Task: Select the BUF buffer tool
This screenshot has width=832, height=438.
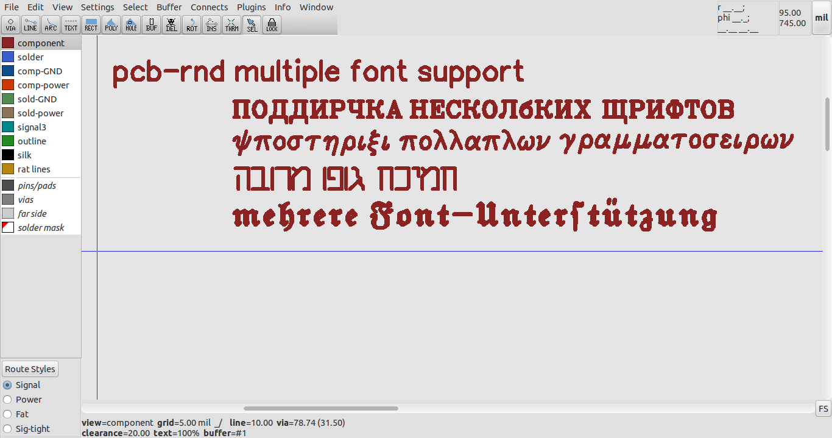Action: pyautogui.click(x=151, y=24)
